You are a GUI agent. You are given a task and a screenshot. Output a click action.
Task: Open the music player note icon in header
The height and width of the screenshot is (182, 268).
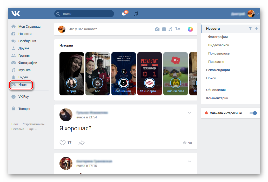[x=136, y=14]
